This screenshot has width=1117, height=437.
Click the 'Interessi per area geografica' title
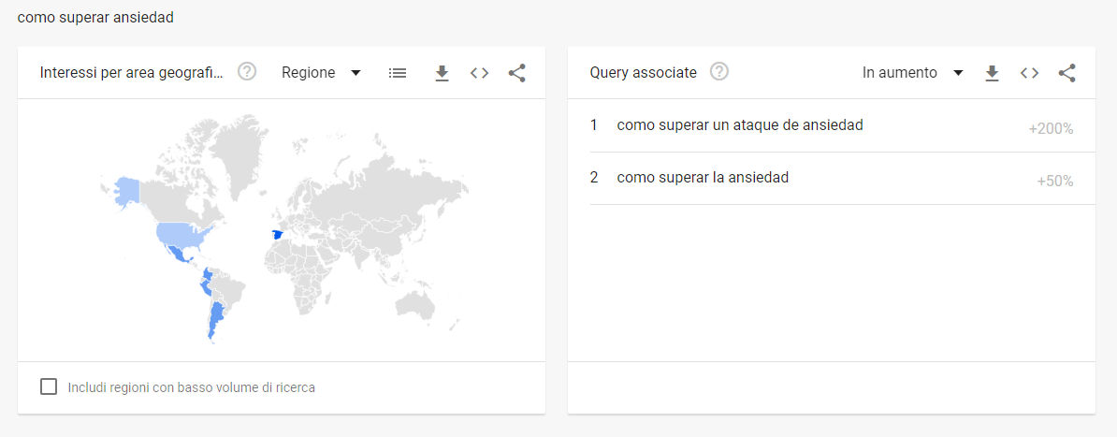tap(132, 73)
